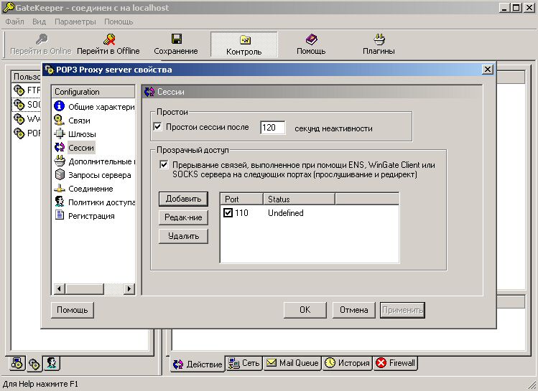
Task: Click the Регистрация document icon
Action: [60, 215]
